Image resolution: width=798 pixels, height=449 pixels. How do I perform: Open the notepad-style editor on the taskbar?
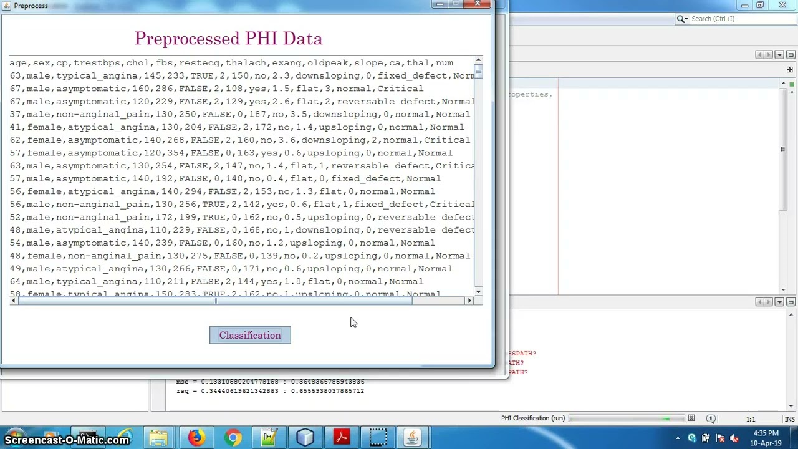click(269, 437)
